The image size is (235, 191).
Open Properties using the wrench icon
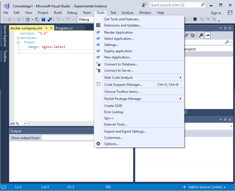click(x=201, y=35)
